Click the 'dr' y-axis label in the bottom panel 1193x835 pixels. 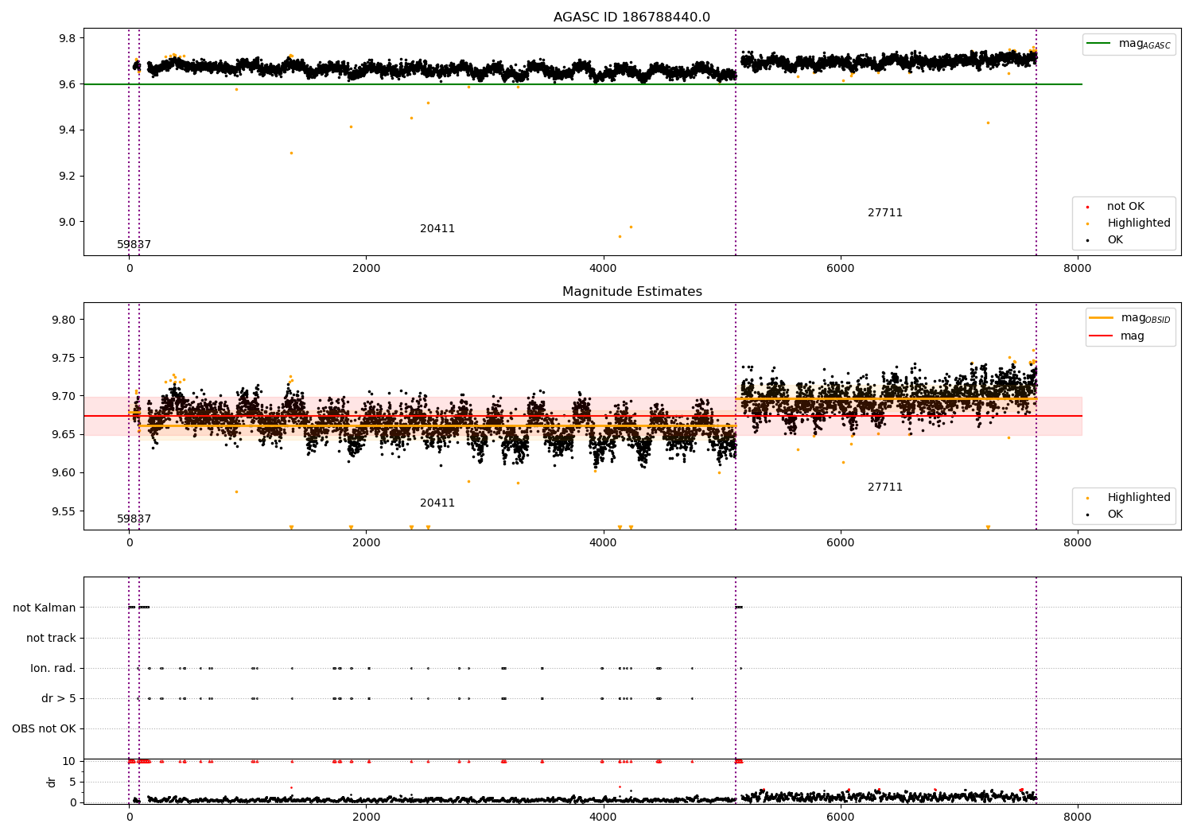(x=52, y=782)
